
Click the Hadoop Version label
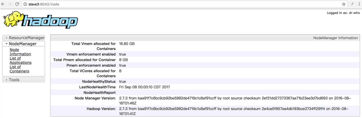pyautogui.click(x=101, y=109)
